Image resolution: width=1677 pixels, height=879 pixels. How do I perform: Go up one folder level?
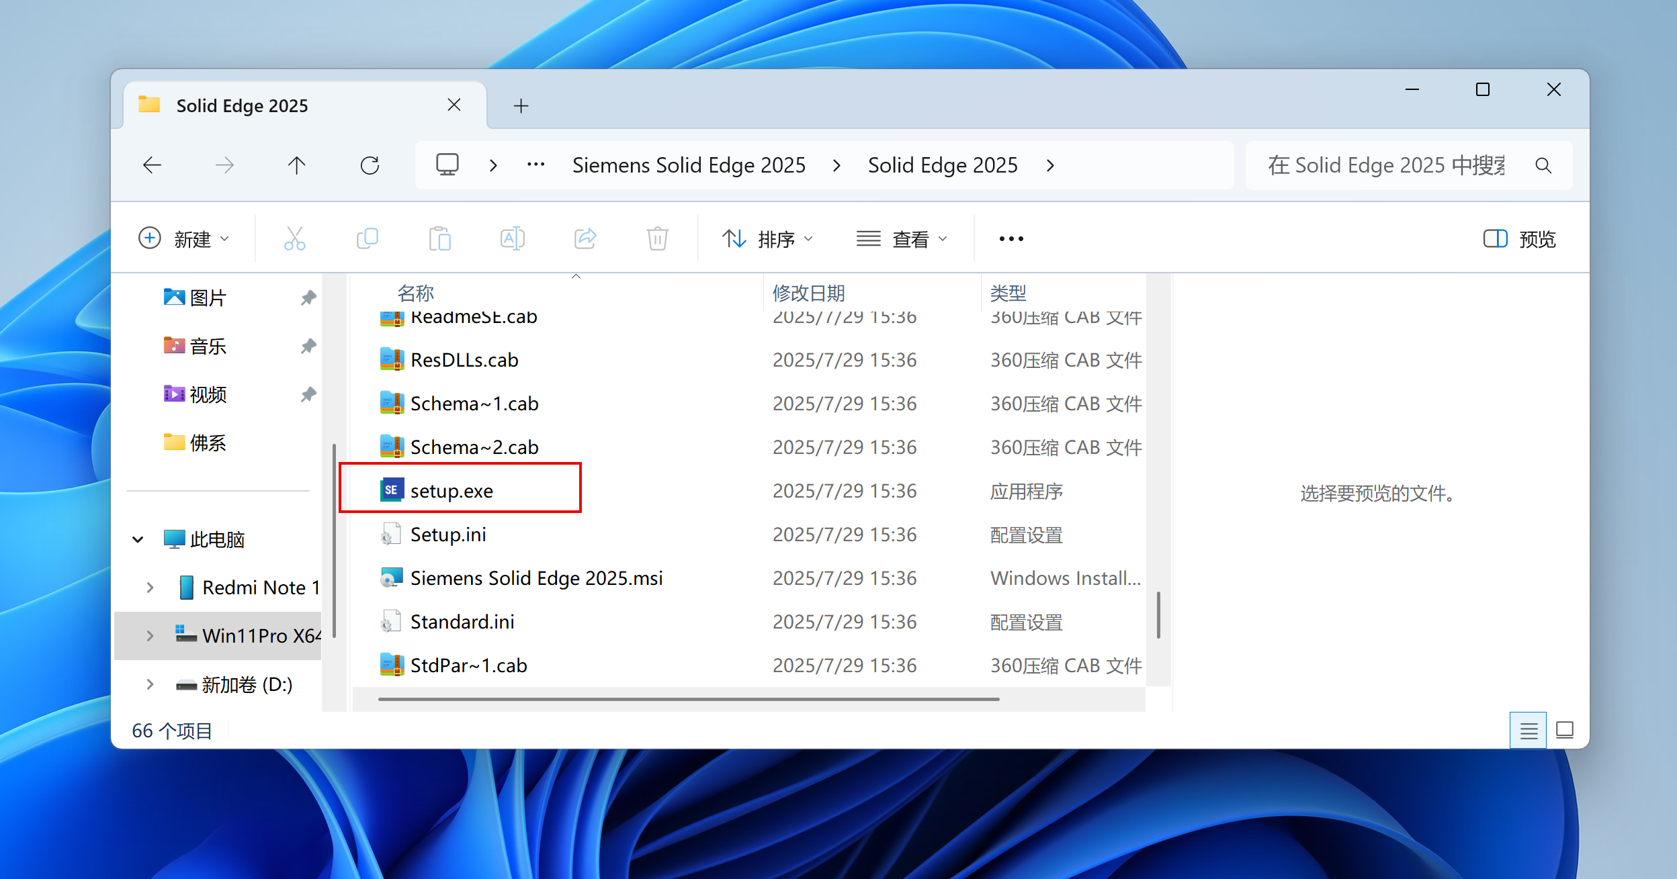[296, 165]
